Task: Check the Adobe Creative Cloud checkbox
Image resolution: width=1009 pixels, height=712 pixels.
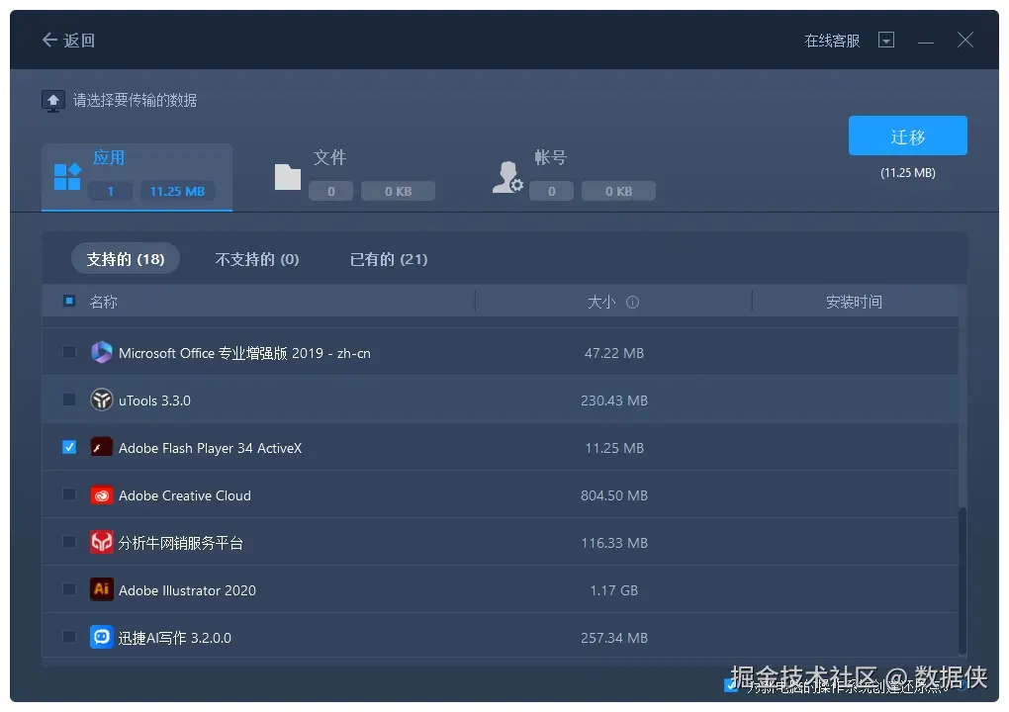Action: pyautogui.click(x=69, y=494)
